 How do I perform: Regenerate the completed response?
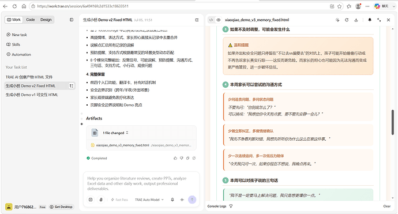pyautogui.click(x=194, y=158)
